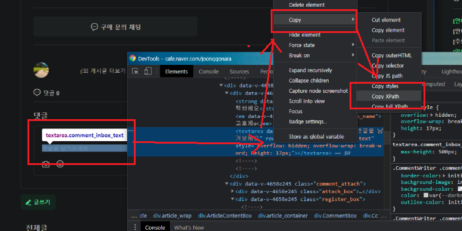The height and width of the screenshot is (231, 462).
Task: Select Copy element in submenu
Action: click(x=389, y=30)
